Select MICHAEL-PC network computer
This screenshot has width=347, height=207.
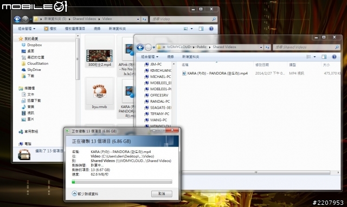(158, 77)
